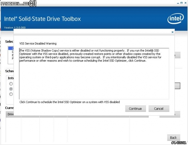
Task: Select the second (checked) schedule radio button
Action: pos(11,89)
